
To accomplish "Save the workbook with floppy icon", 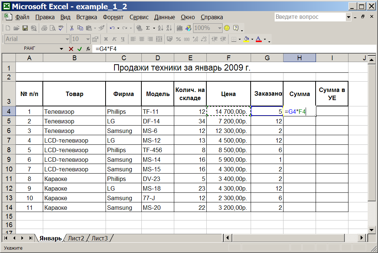I will [25, 28].
